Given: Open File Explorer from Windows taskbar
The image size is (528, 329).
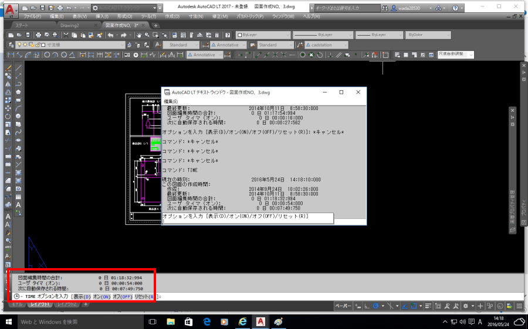Looking at the screenshot, I should (171, 322).
